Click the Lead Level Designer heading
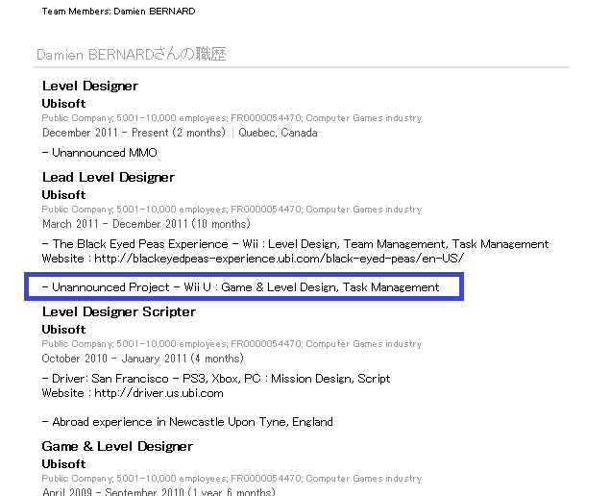The width and height of the screenshot is (610, 496). tap(109, 178)
